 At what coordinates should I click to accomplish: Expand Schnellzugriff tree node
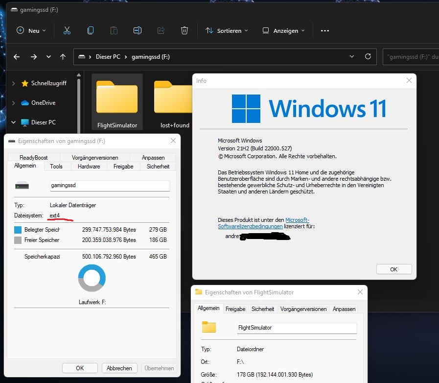[13, 83]
